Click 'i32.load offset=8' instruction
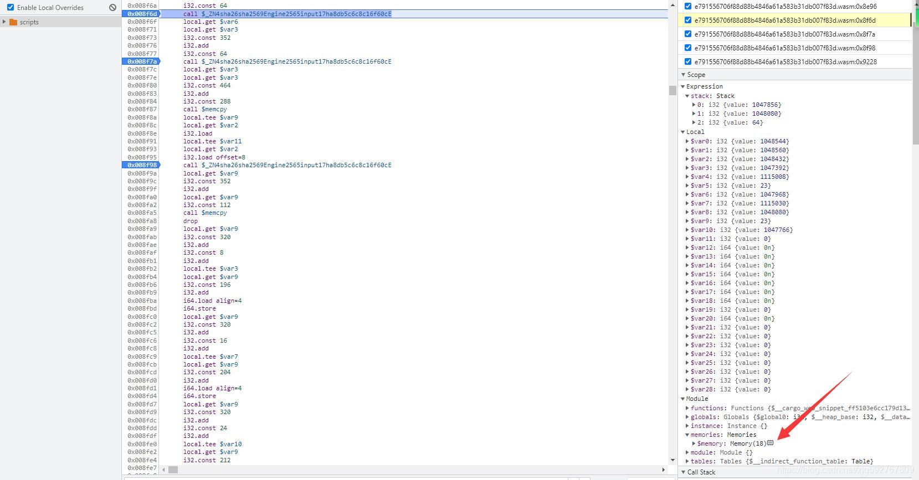Viewport: 919px width, 480px height. point(214,157)
